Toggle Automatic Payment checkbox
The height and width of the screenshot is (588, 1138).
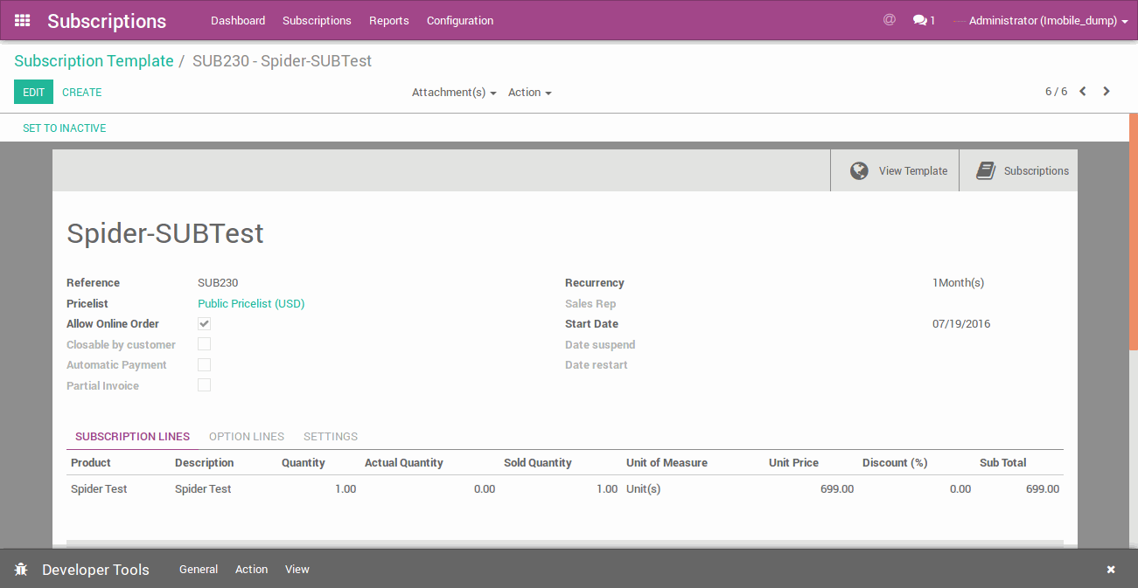pyautogui.click(x=204, y=365)
